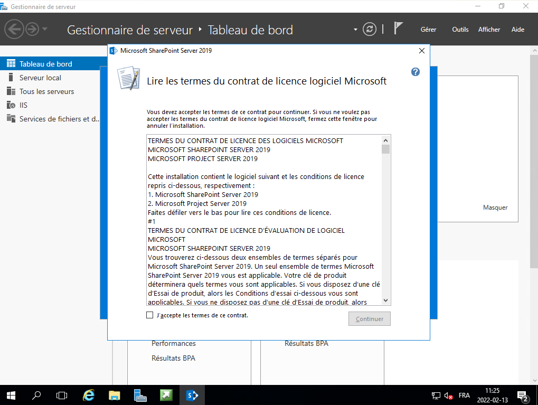This screenshot has width=538, height=405.
Task: Check "J'accepte les termes de ce contrat"
Action: [150, 315]
